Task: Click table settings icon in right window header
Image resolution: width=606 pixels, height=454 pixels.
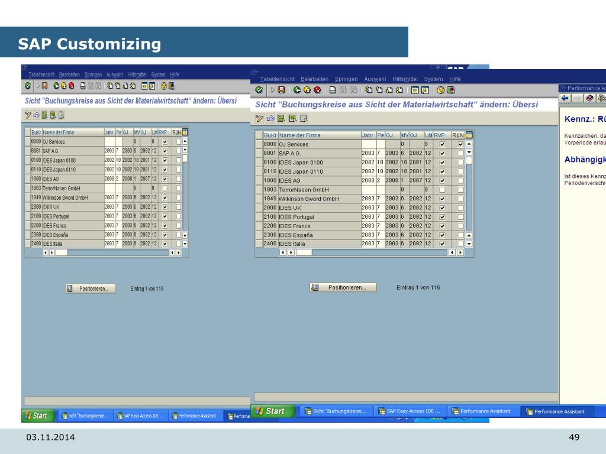Action: [x=469, y=135]
